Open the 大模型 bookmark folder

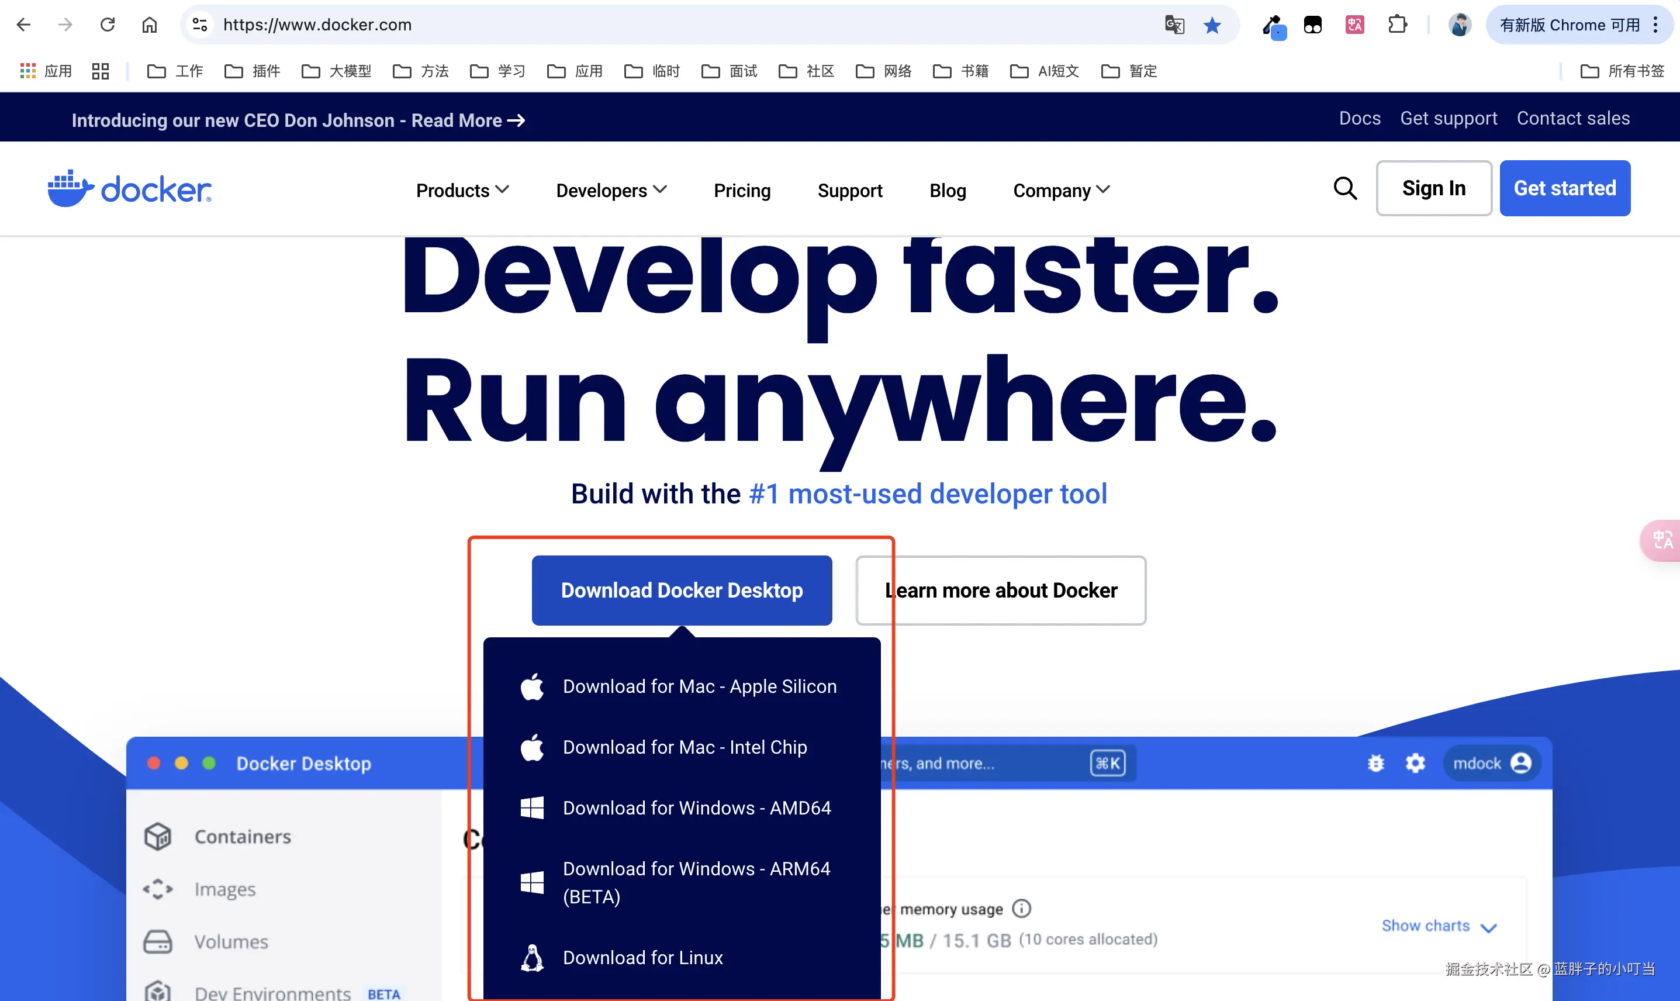tap(336, 71)
